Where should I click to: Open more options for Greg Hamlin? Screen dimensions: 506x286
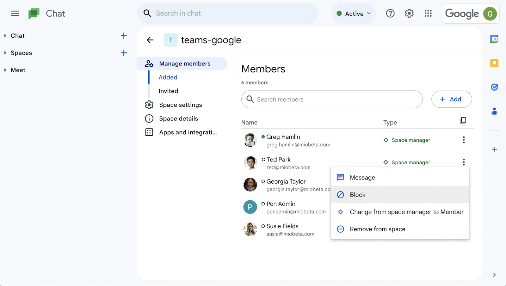pyautogui.click(x=464, y=140)
